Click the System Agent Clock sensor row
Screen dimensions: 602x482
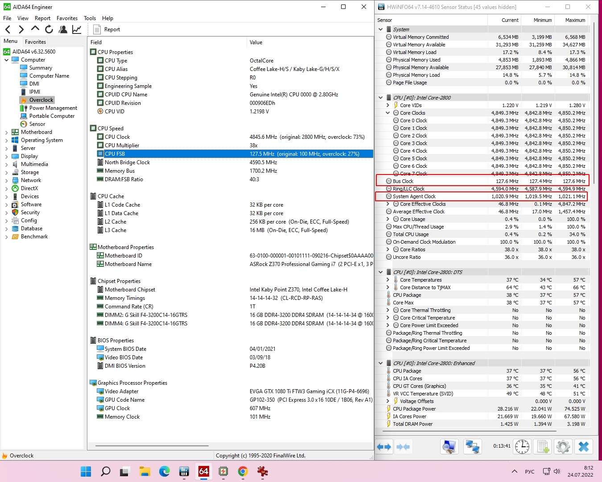coord(482,196)
